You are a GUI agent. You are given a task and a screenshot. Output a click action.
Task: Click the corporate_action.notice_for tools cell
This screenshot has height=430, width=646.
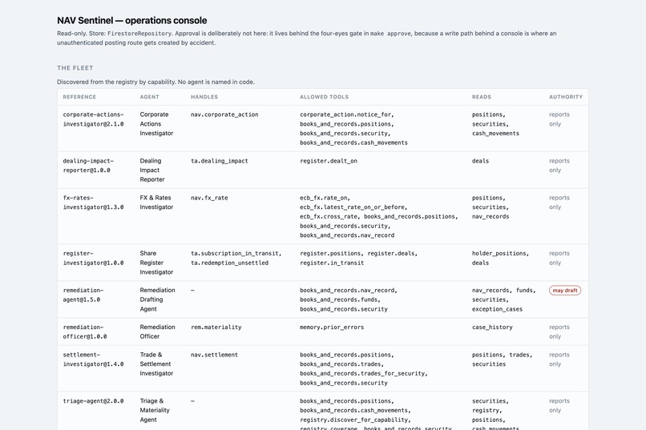(x=354, y=129)
